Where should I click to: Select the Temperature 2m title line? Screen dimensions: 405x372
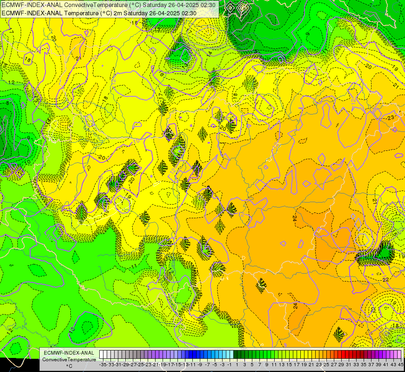click(99, 13)
